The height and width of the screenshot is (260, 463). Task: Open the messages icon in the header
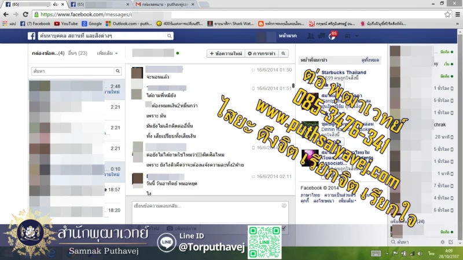point(321,36)
